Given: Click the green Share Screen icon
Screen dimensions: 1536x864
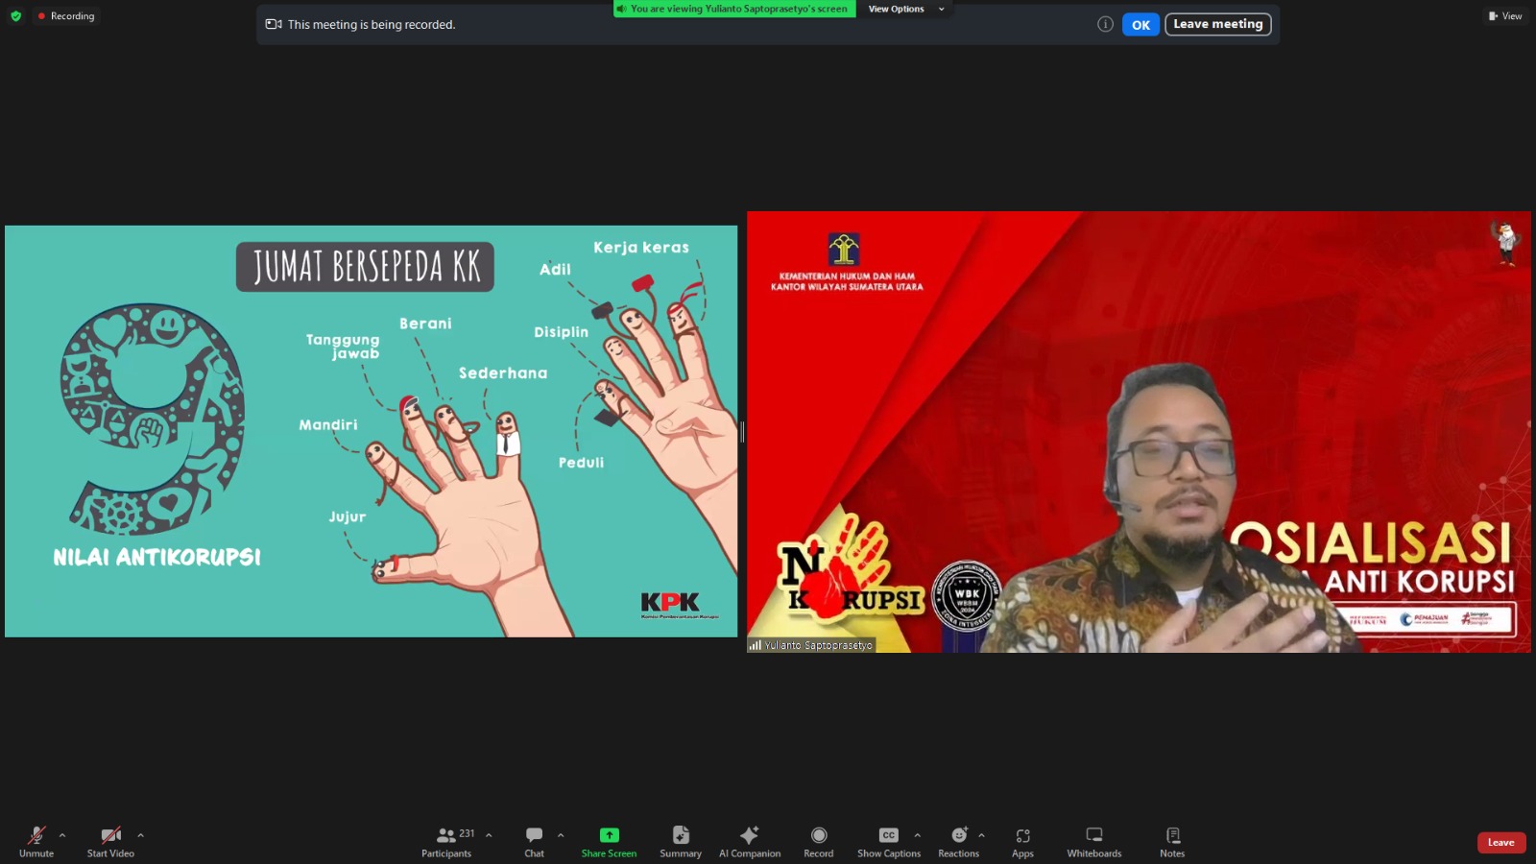Looking at the screenshot, I should click(609, 835).
